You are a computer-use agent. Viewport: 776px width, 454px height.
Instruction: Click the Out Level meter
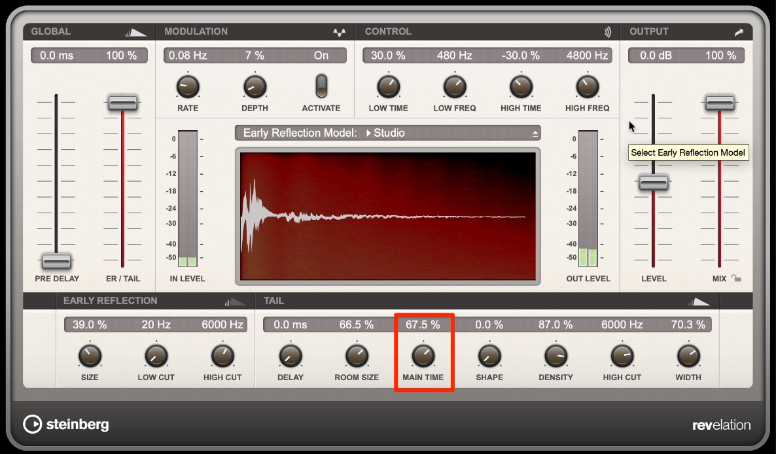coord(588,198)
